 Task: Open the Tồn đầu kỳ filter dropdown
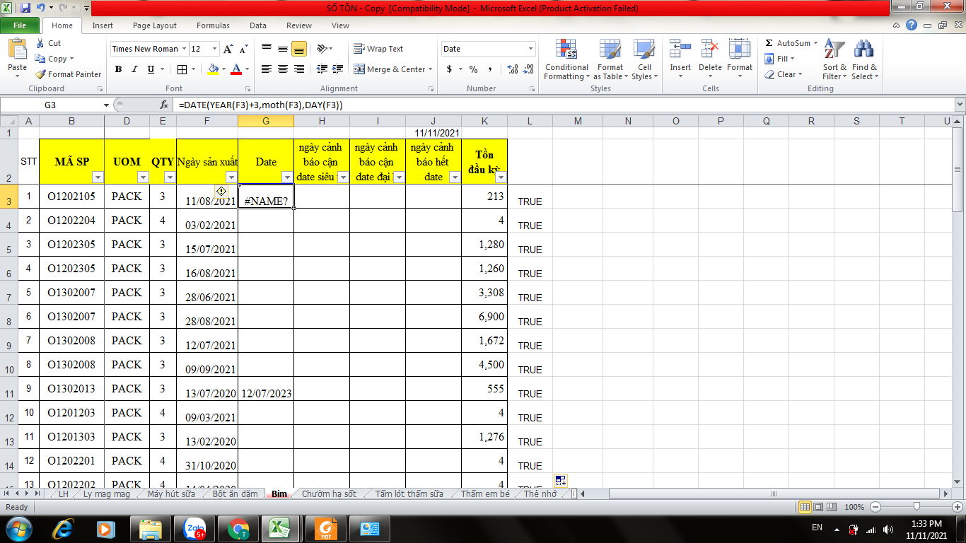pyautogui.click(x=501, y=177)
